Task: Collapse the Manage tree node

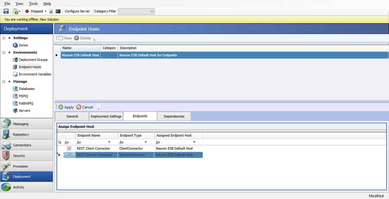Action: tap(4, 81)
